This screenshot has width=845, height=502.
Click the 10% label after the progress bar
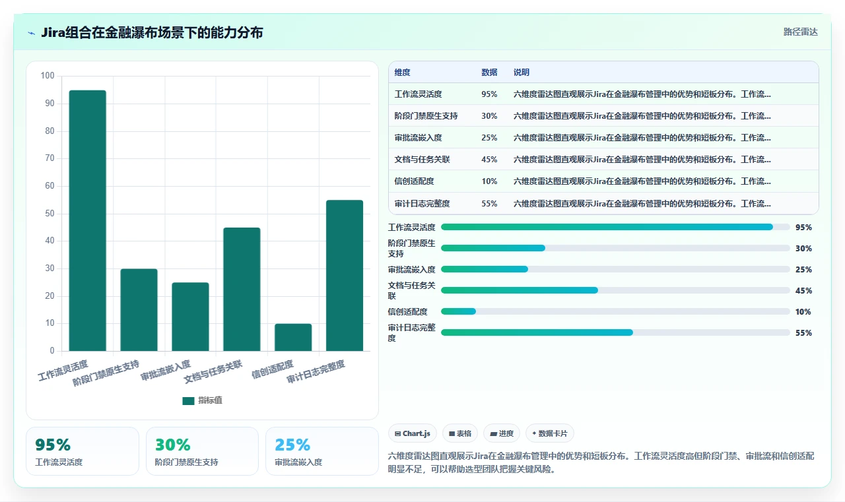click(803, 312)
